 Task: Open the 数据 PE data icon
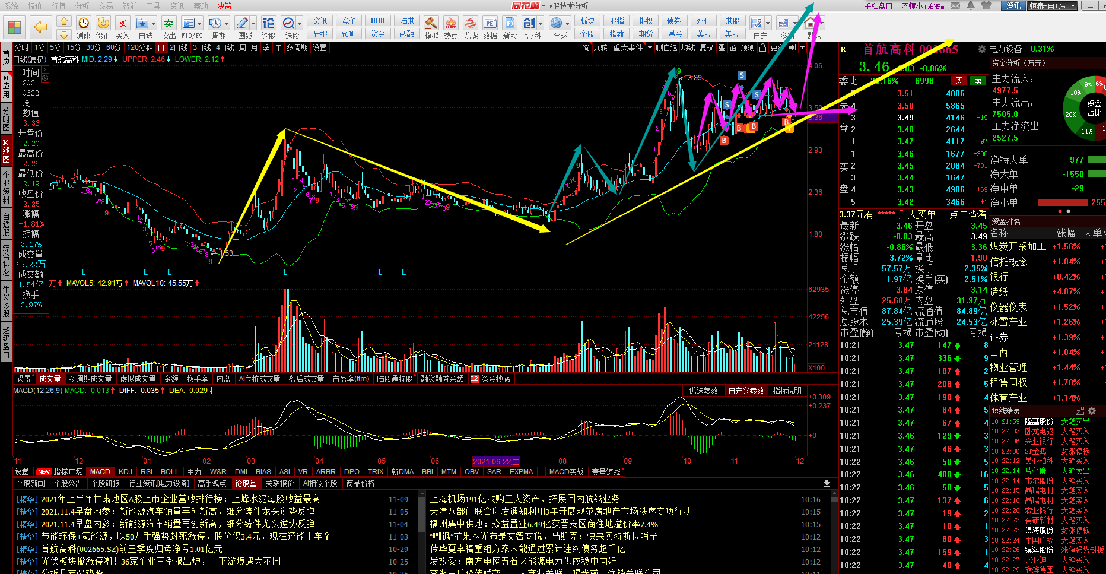[490, 24]
